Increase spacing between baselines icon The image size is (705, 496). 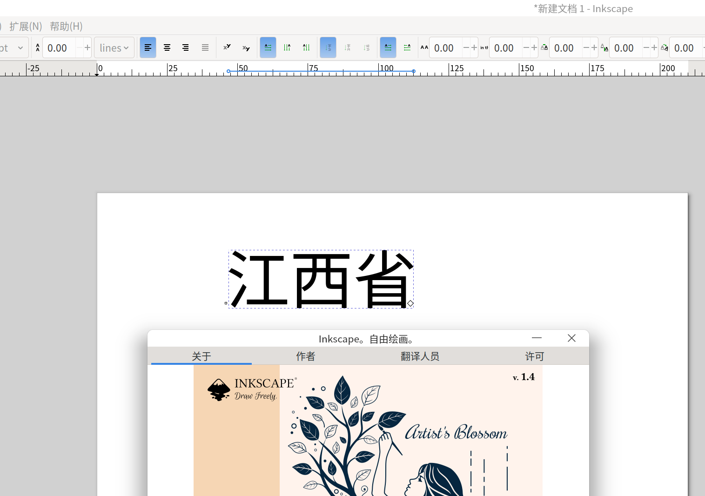37,47
